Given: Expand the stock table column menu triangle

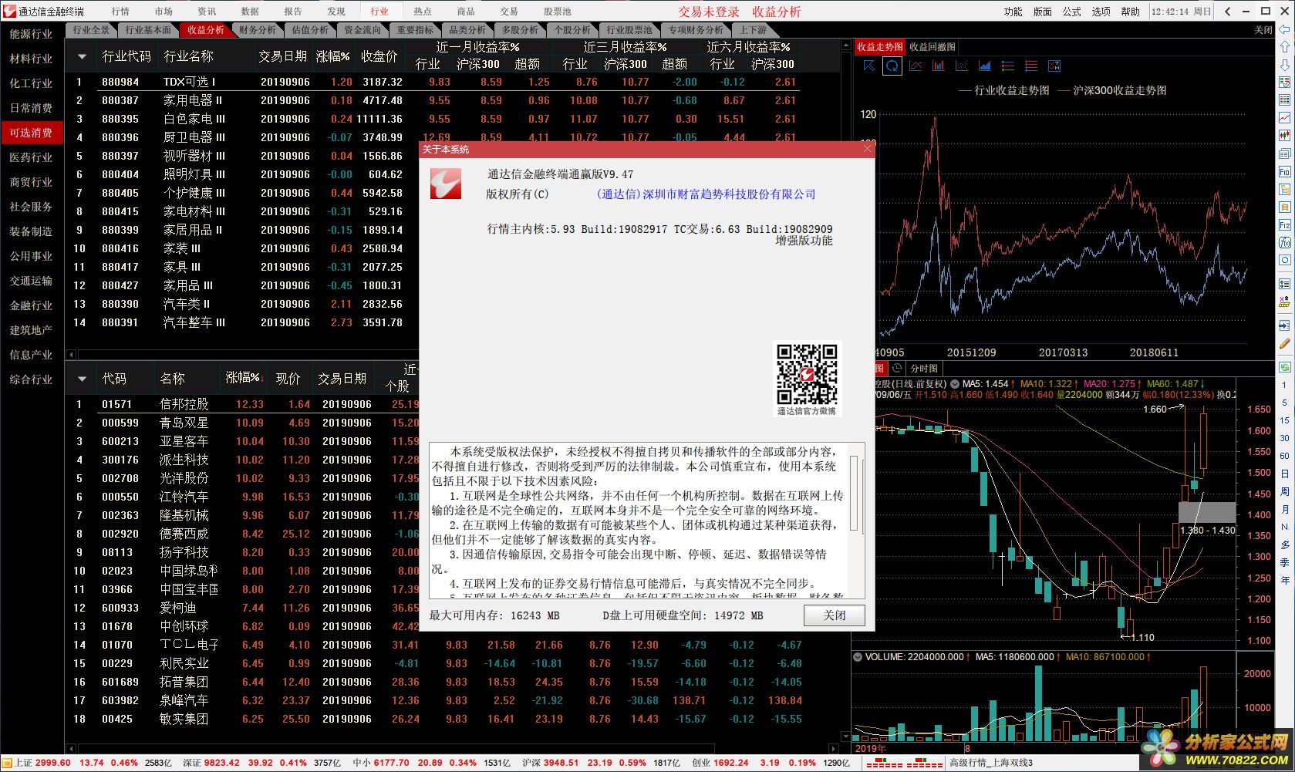Looking at the screenshot, I should click(x=81, y=379).
